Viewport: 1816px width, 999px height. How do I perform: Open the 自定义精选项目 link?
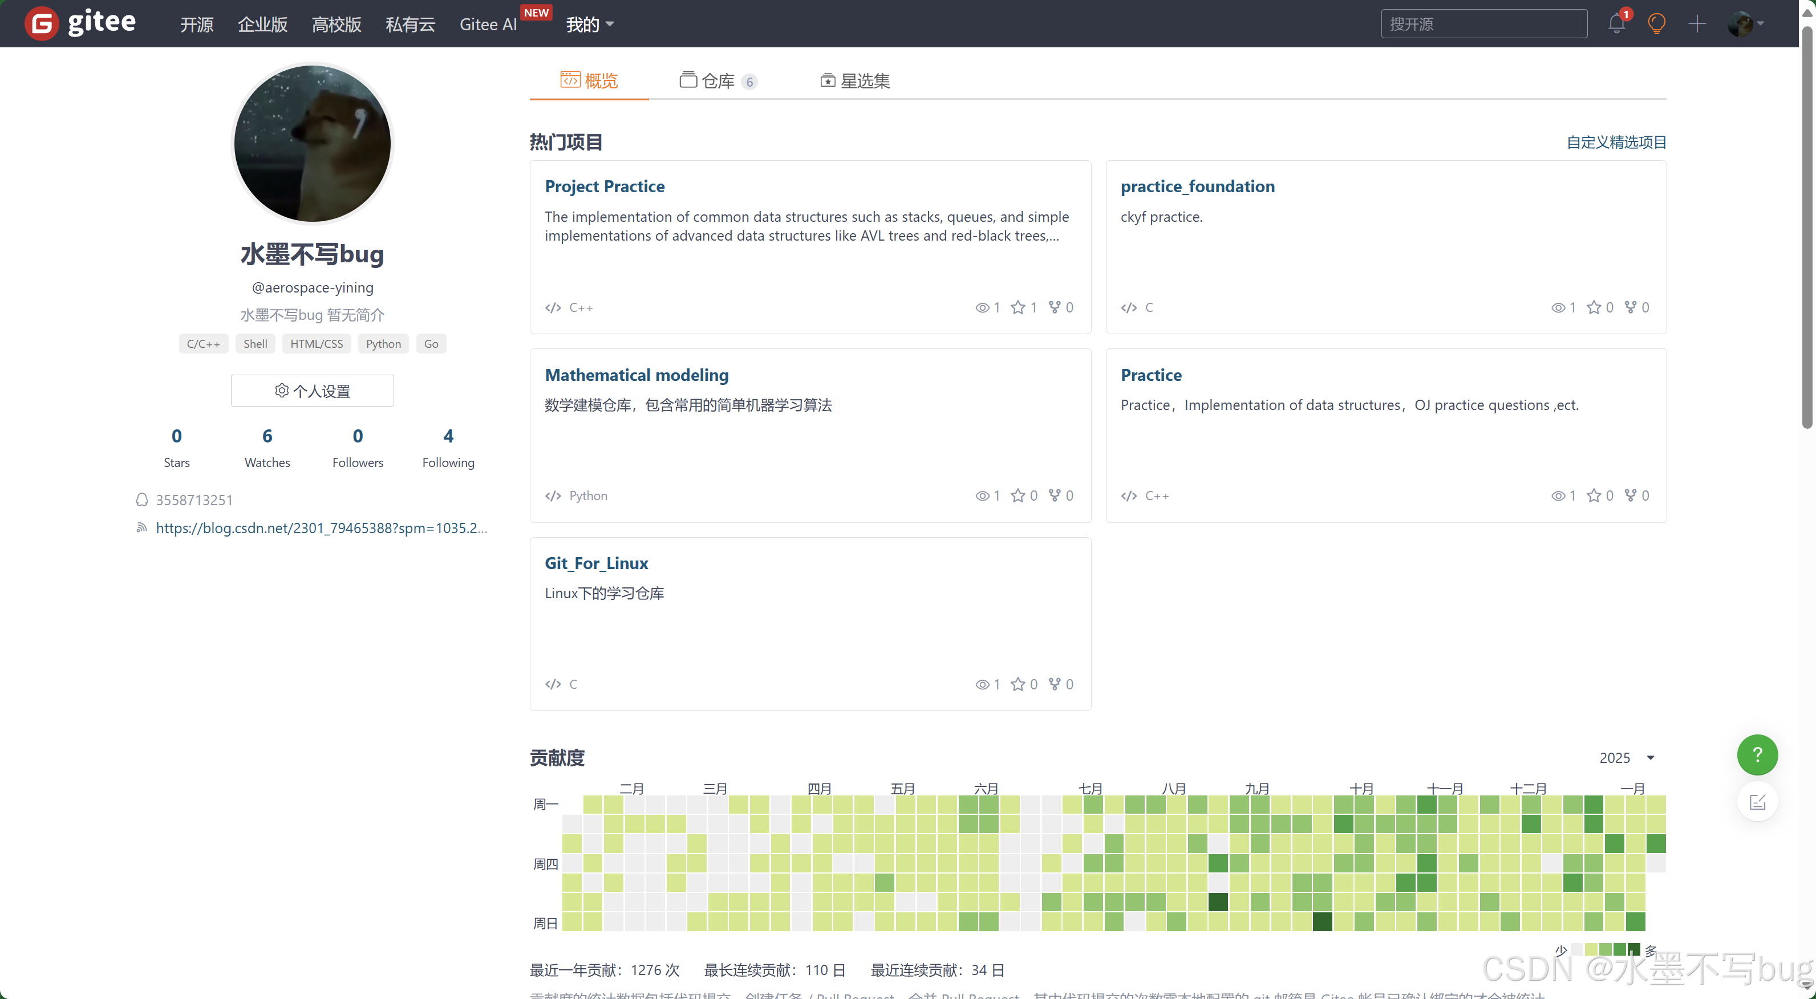[1616, 143]
